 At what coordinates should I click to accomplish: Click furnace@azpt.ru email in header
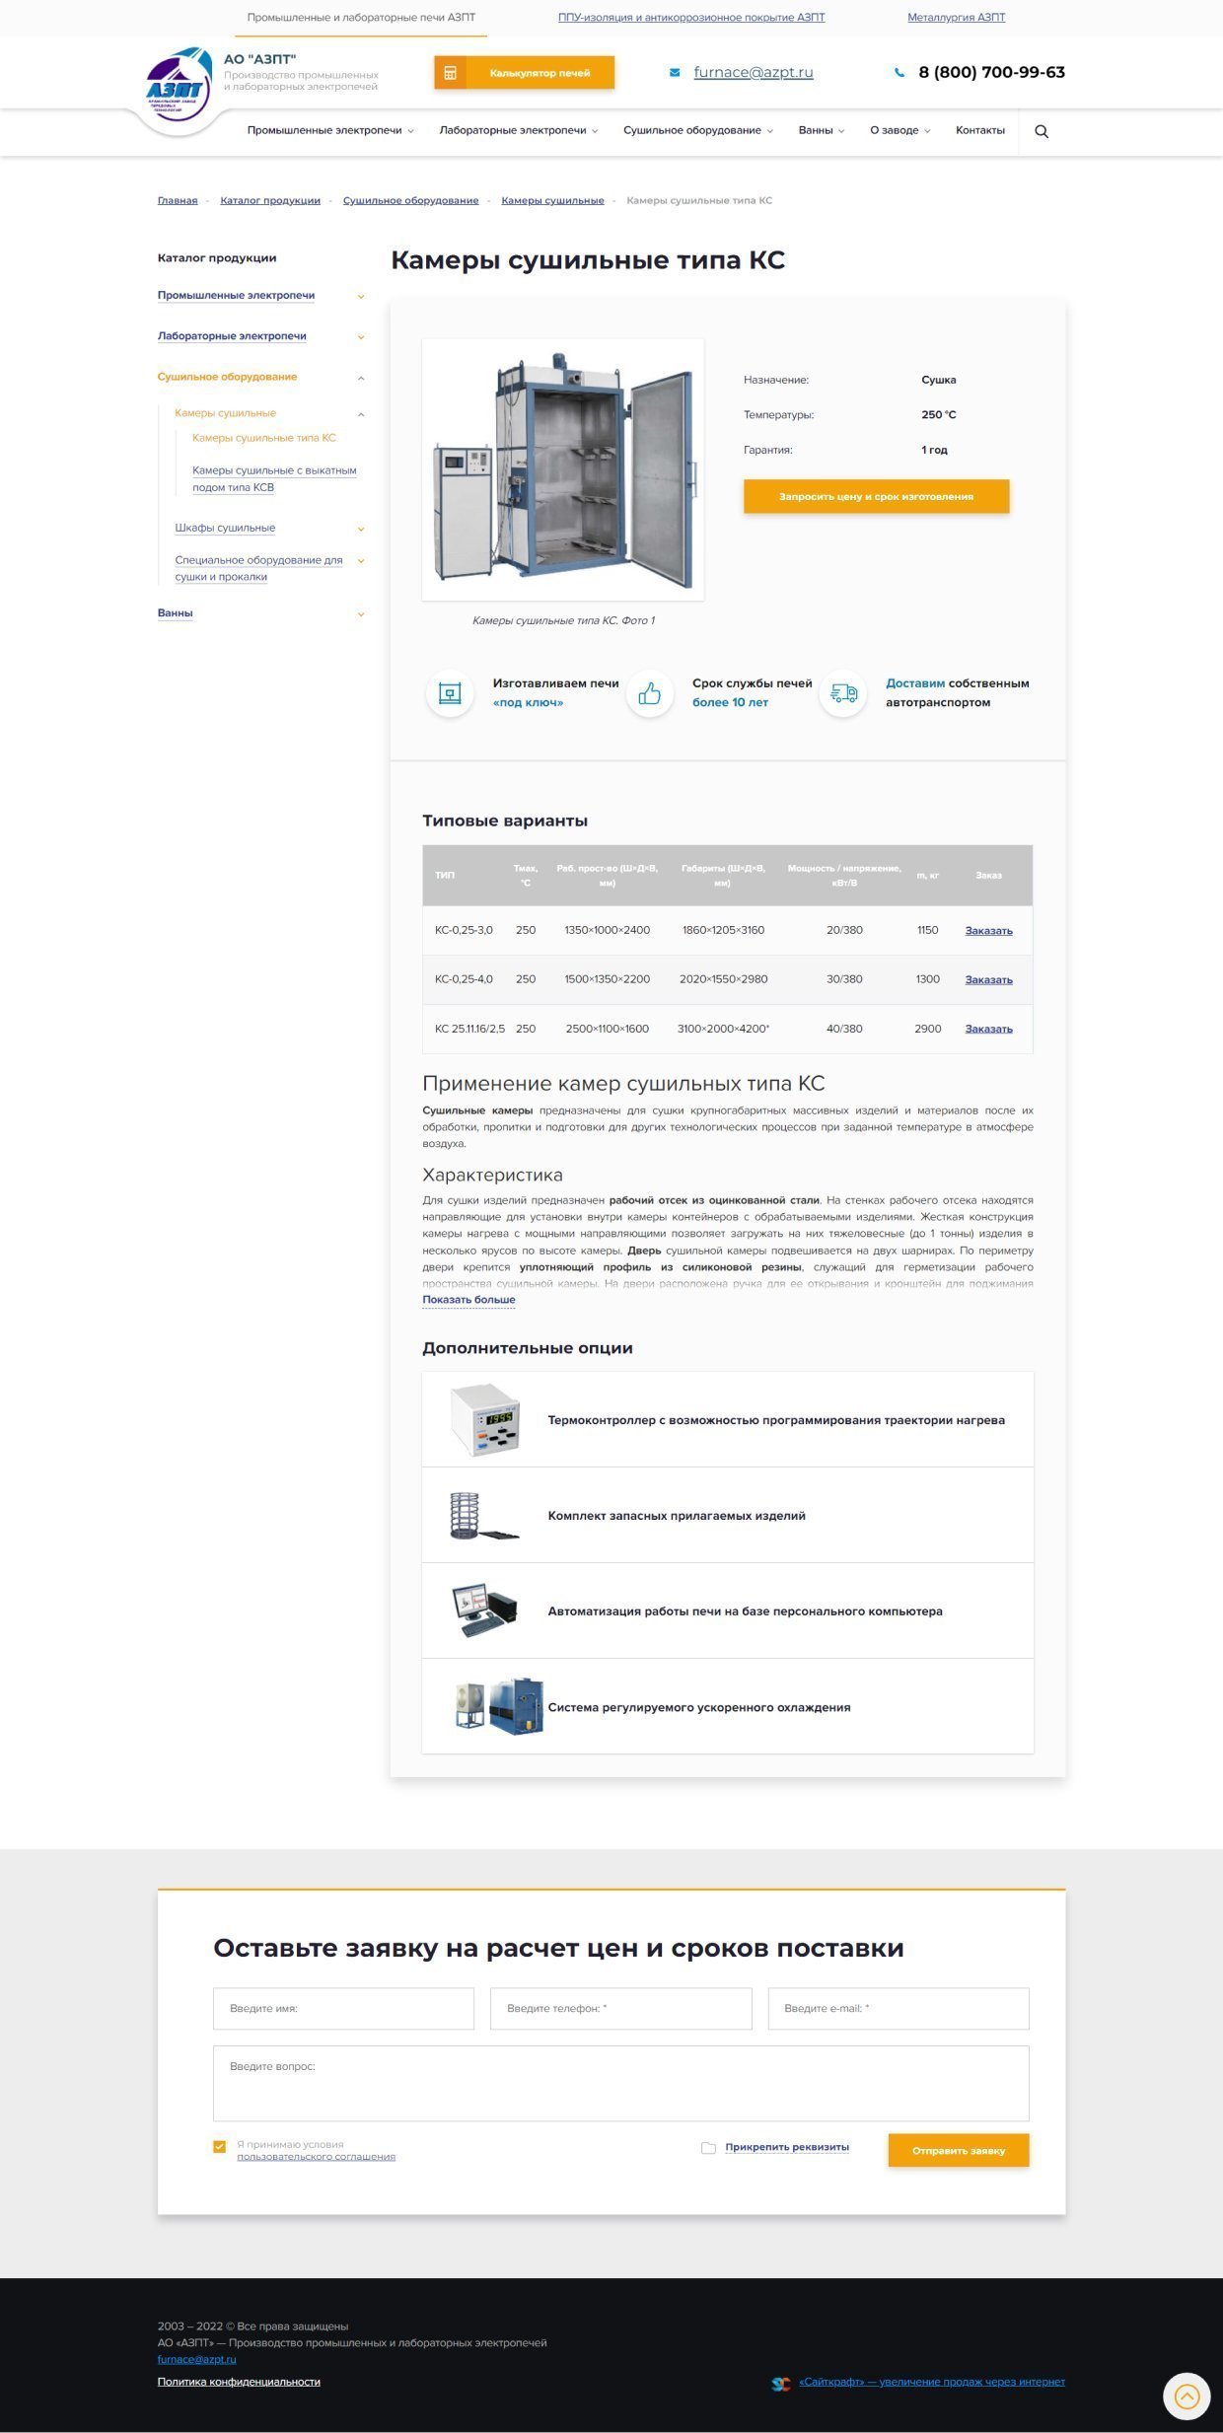(x=754, y=72)
